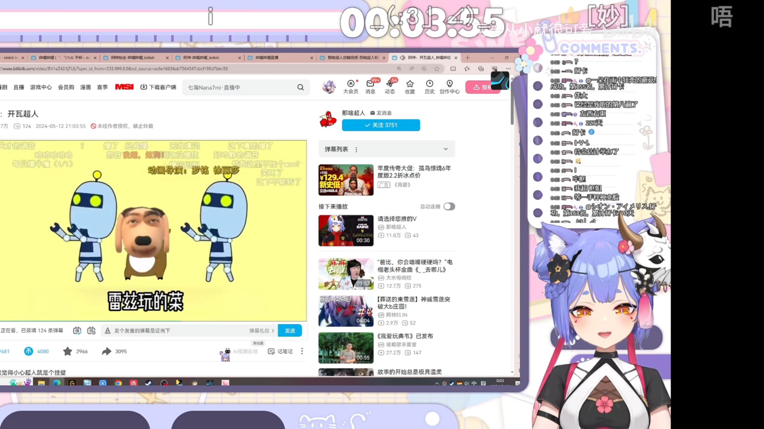Open File Explorer from the taskbar
Viewport: 764px width, 429px height.
tap(41, 383)
